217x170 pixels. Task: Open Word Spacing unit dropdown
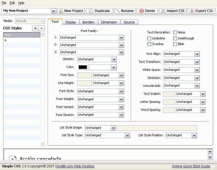[x=203, y=110]
